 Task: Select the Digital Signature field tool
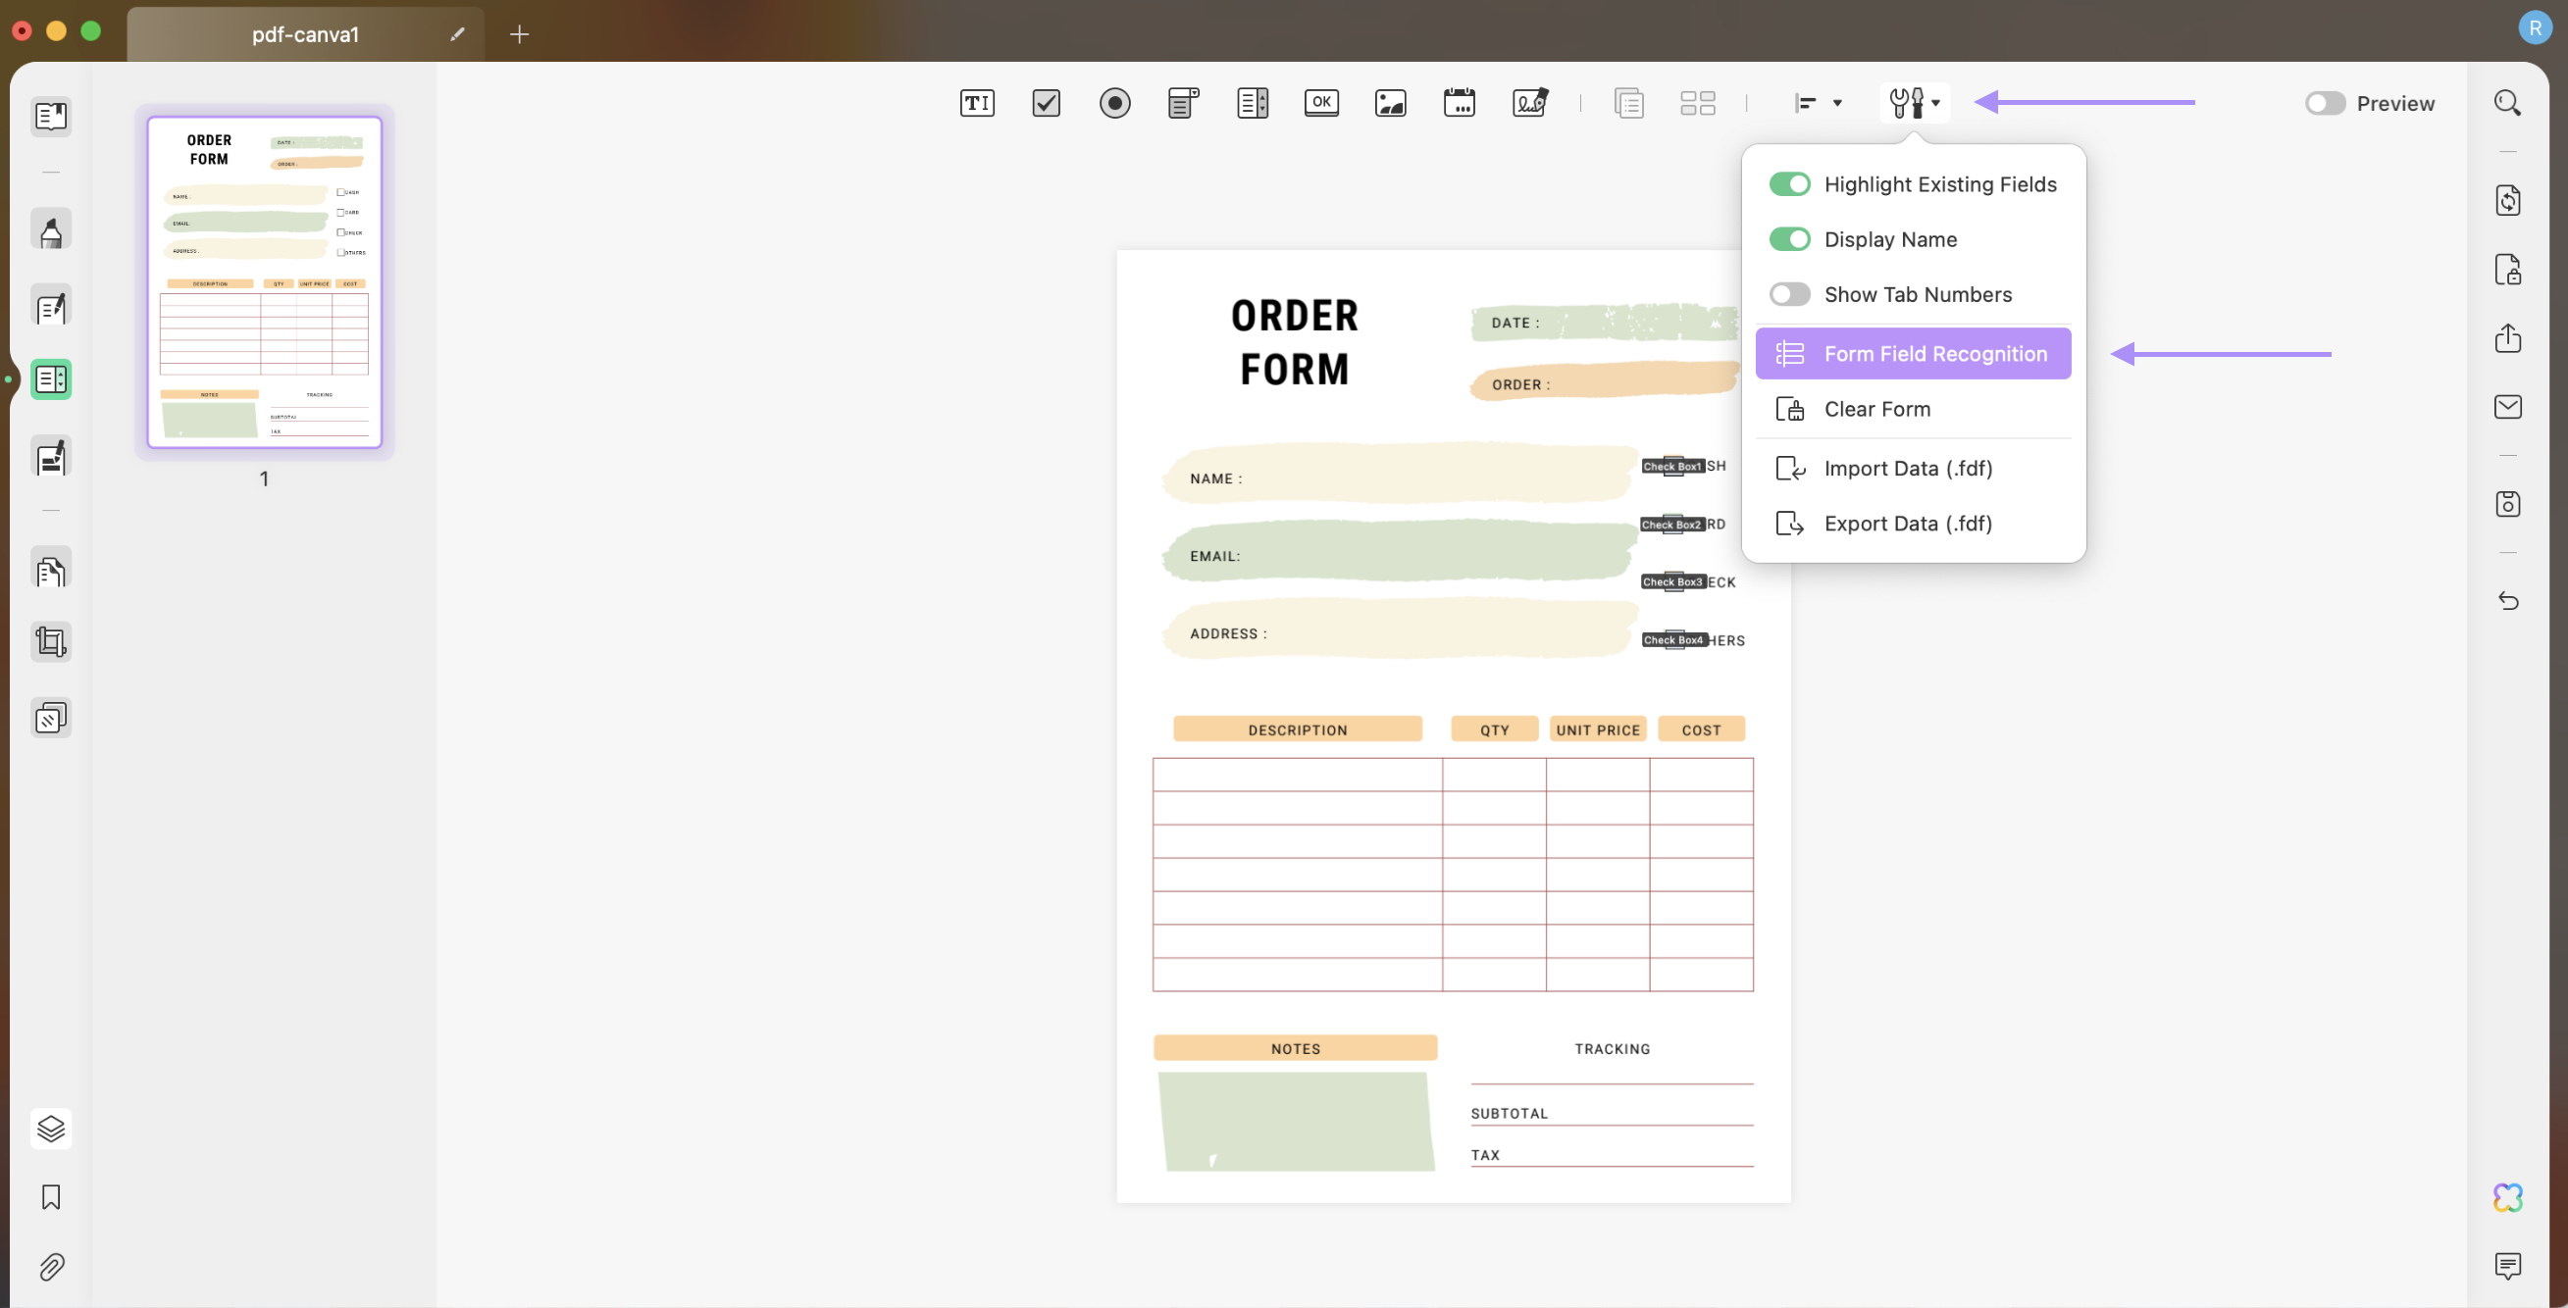click(x=1529, y=103)
